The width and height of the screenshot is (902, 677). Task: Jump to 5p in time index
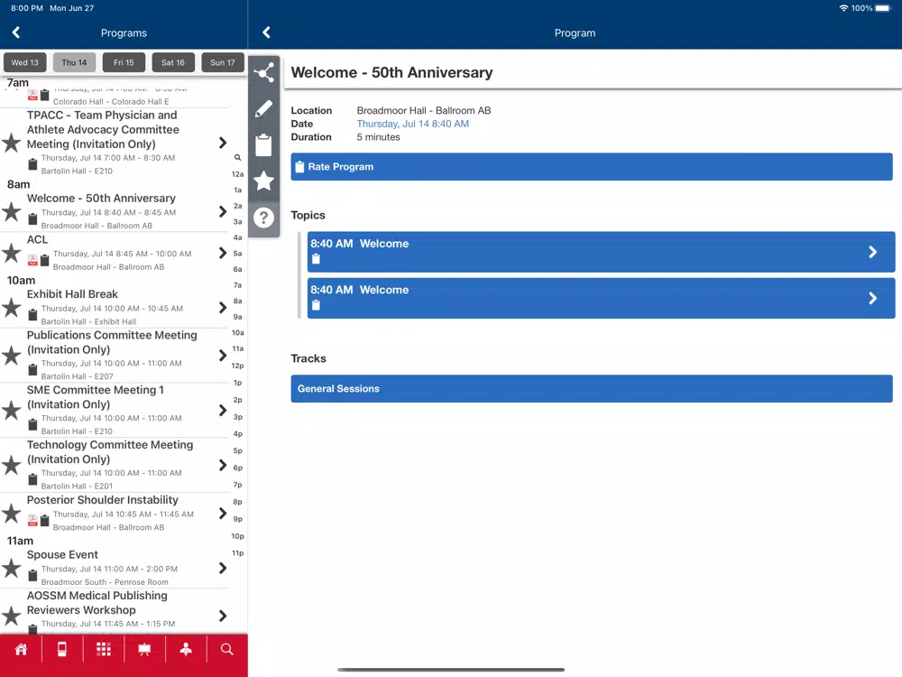(x=237, y=450)
